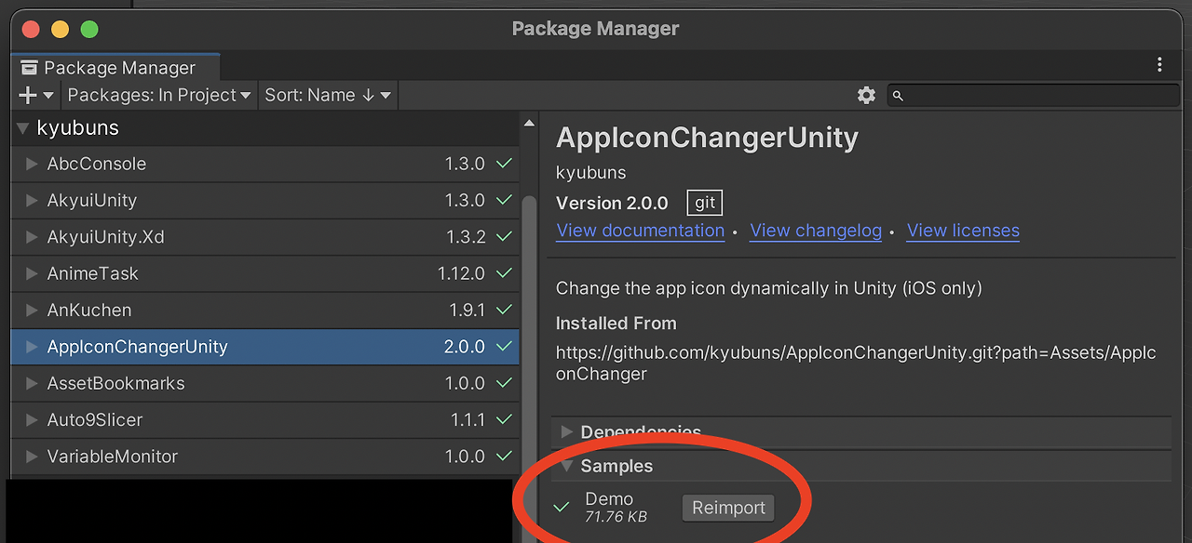Open the Sort: Name dropdown
1192x543 pixels.
coord(328,95)
